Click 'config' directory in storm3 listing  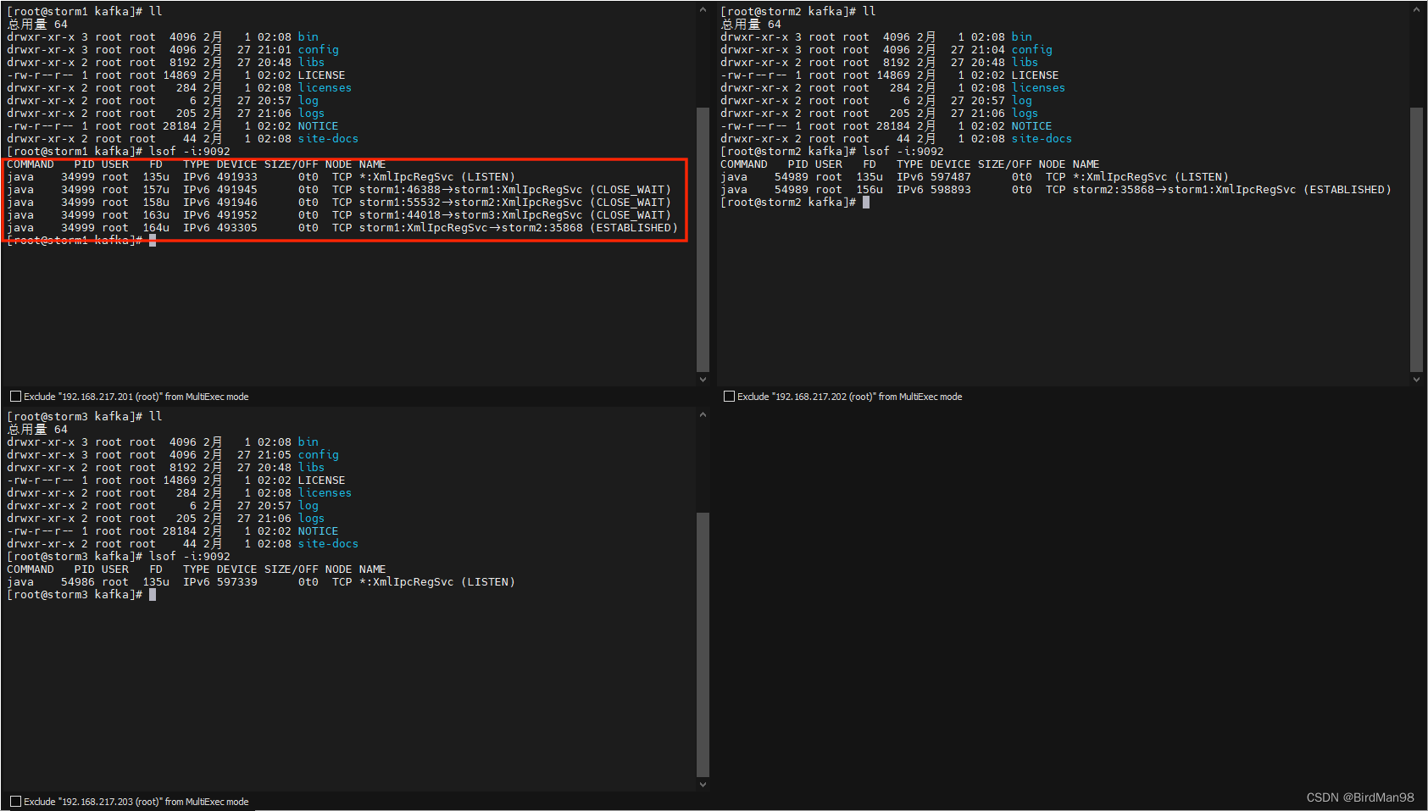318,455
